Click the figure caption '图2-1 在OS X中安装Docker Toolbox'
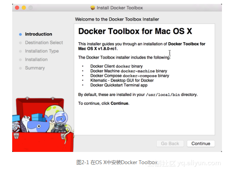Screen dimensions: 225x171 click(x=117, y=162)
